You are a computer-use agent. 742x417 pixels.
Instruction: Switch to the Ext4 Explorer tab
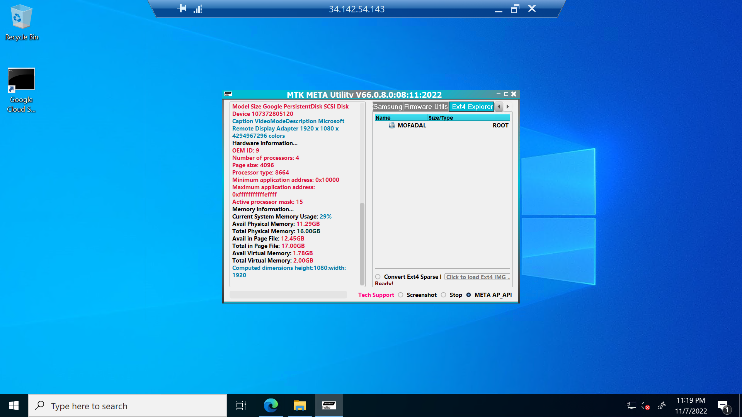[472, 107]
